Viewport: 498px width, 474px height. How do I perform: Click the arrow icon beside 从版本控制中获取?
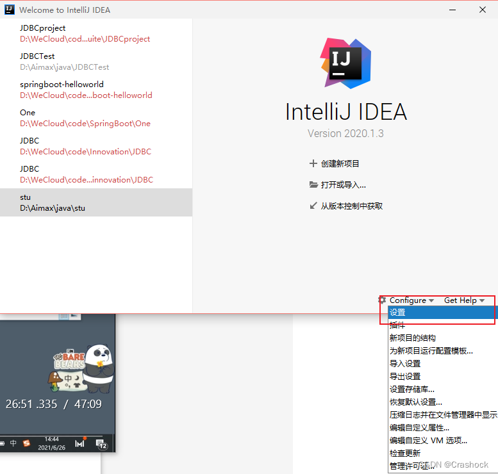(x=313, y=206)
